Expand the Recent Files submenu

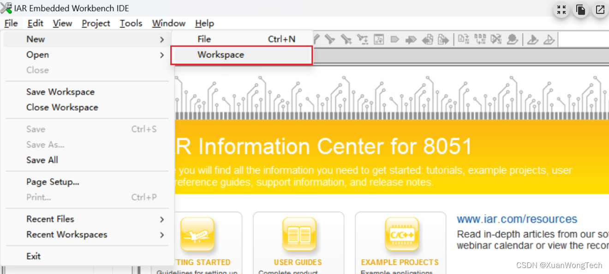pyautogui.click(x=88, y=219)
